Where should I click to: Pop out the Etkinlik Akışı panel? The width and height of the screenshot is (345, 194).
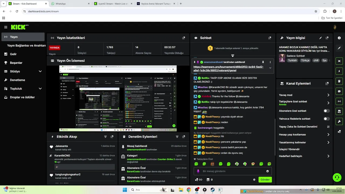[112, 137]
